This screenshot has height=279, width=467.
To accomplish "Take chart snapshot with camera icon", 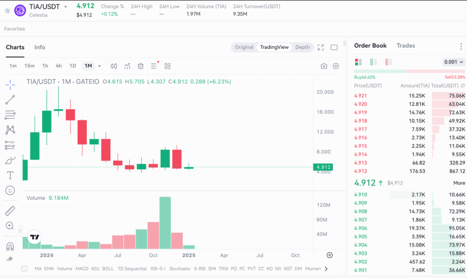I will tap(324, 66).
